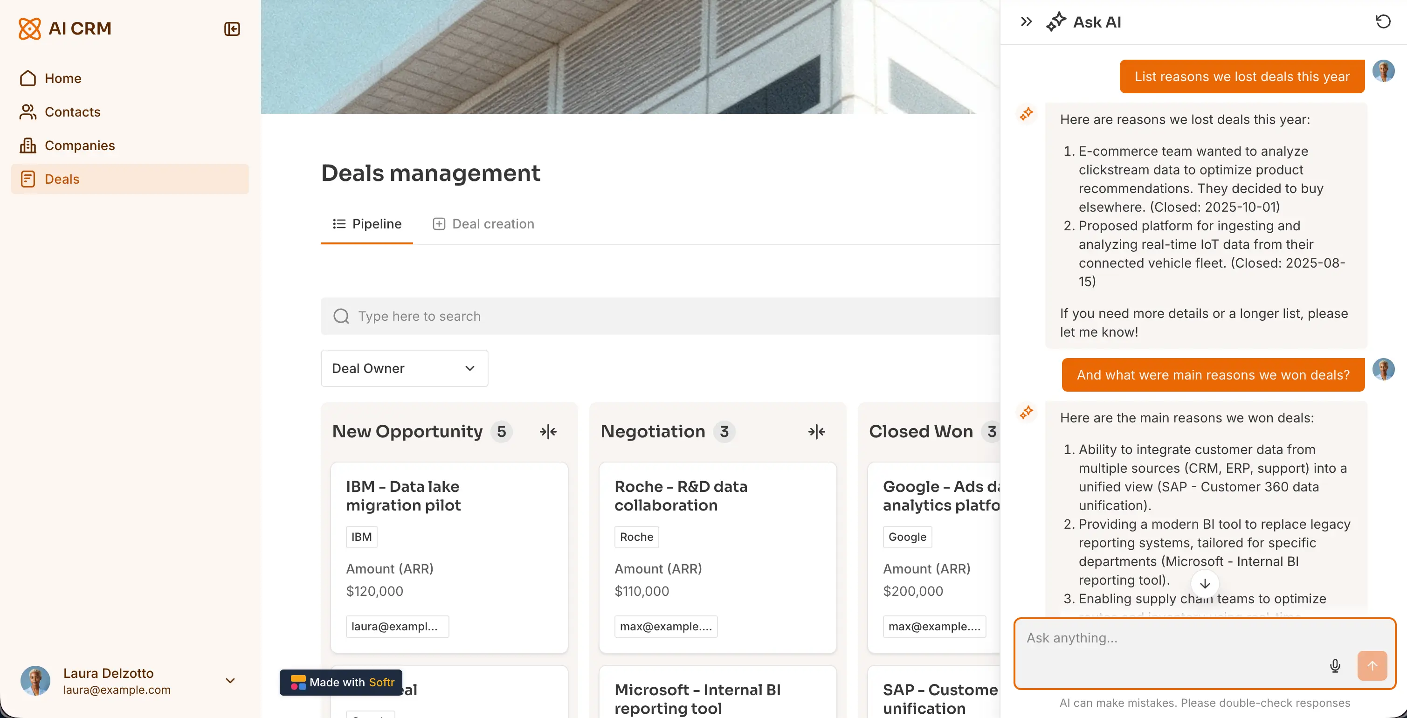Click the AI CRM logo icon
Screen dimensions: 1407x718
click(29, 28)
